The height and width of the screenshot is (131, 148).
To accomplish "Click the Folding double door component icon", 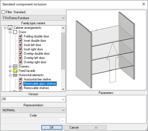I will tap(20, 36).
